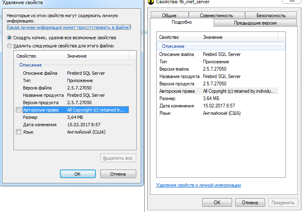This screenshot has height=212, width=303.
Task: Click 'Значение' column header in properties window
Action: pos(239,37)
